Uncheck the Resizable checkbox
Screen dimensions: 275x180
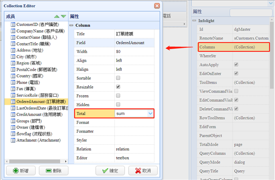[118, 87]
